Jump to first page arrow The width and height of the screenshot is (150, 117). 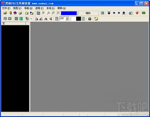[109, 13]
